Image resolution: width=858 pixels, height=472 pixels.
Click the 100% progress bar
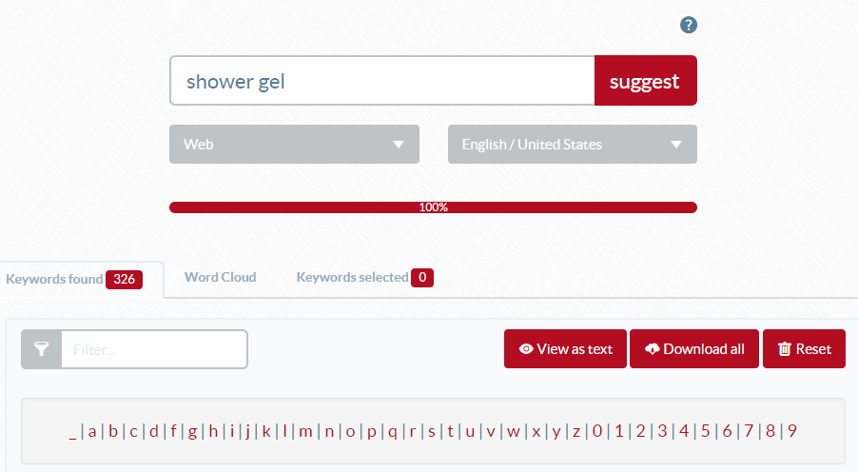pos(433,207)
